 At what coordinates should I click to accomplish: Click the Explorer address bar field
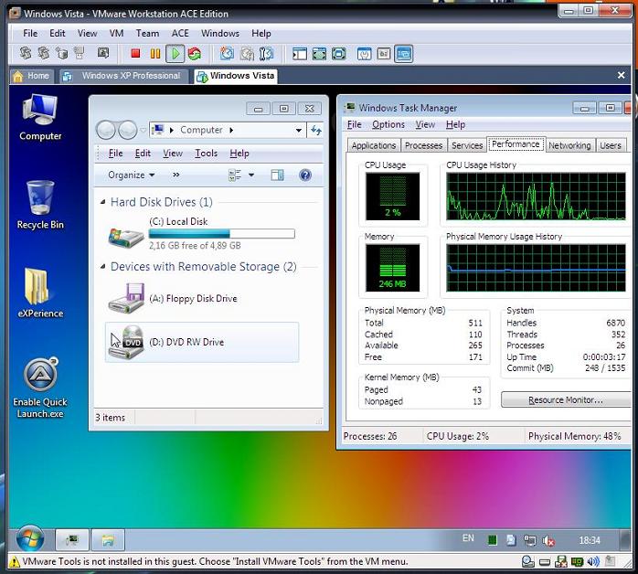coord(228,130)
